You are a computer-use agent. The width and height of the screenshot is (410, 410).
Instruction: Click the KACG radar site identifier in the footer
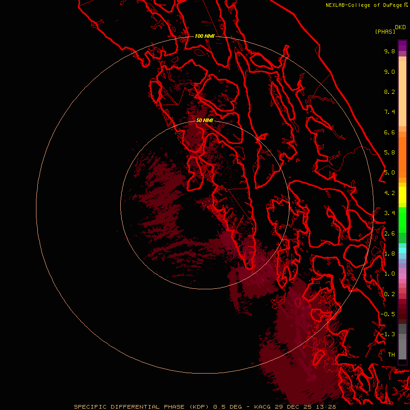pyautogui.click(x=262, y=407)
